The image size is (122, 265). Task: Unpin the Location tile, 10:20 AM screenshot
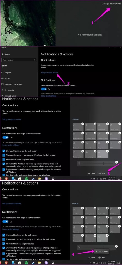coord(82,124)
